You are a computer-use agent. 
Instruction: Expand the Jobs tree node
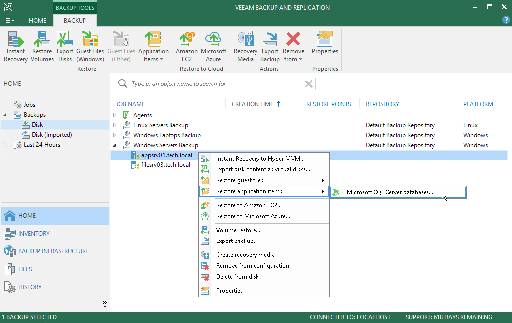5,105
